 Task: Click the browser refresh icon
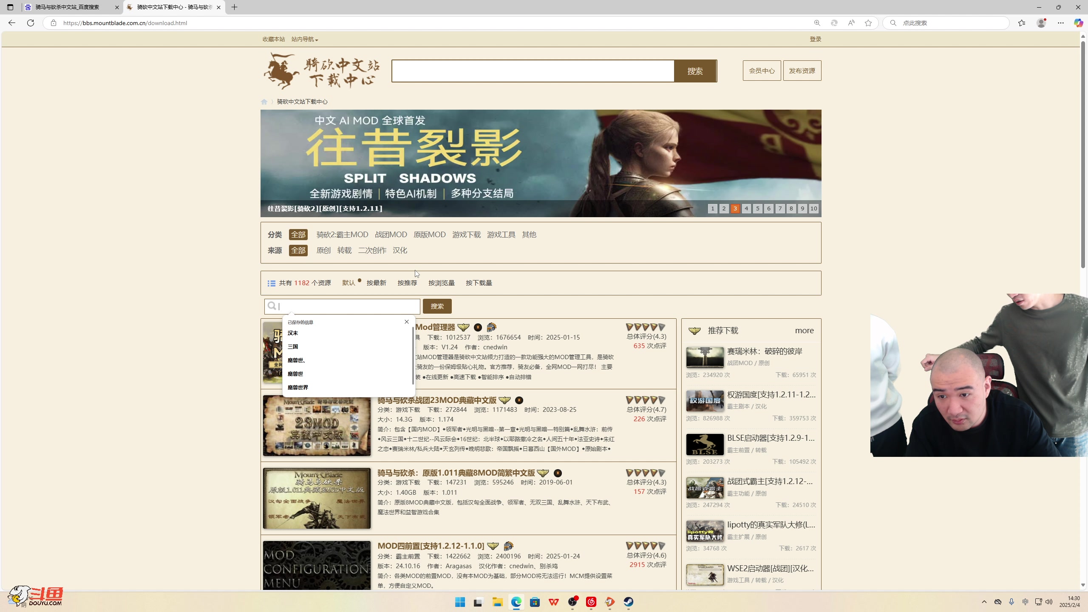tap(31, 23)
